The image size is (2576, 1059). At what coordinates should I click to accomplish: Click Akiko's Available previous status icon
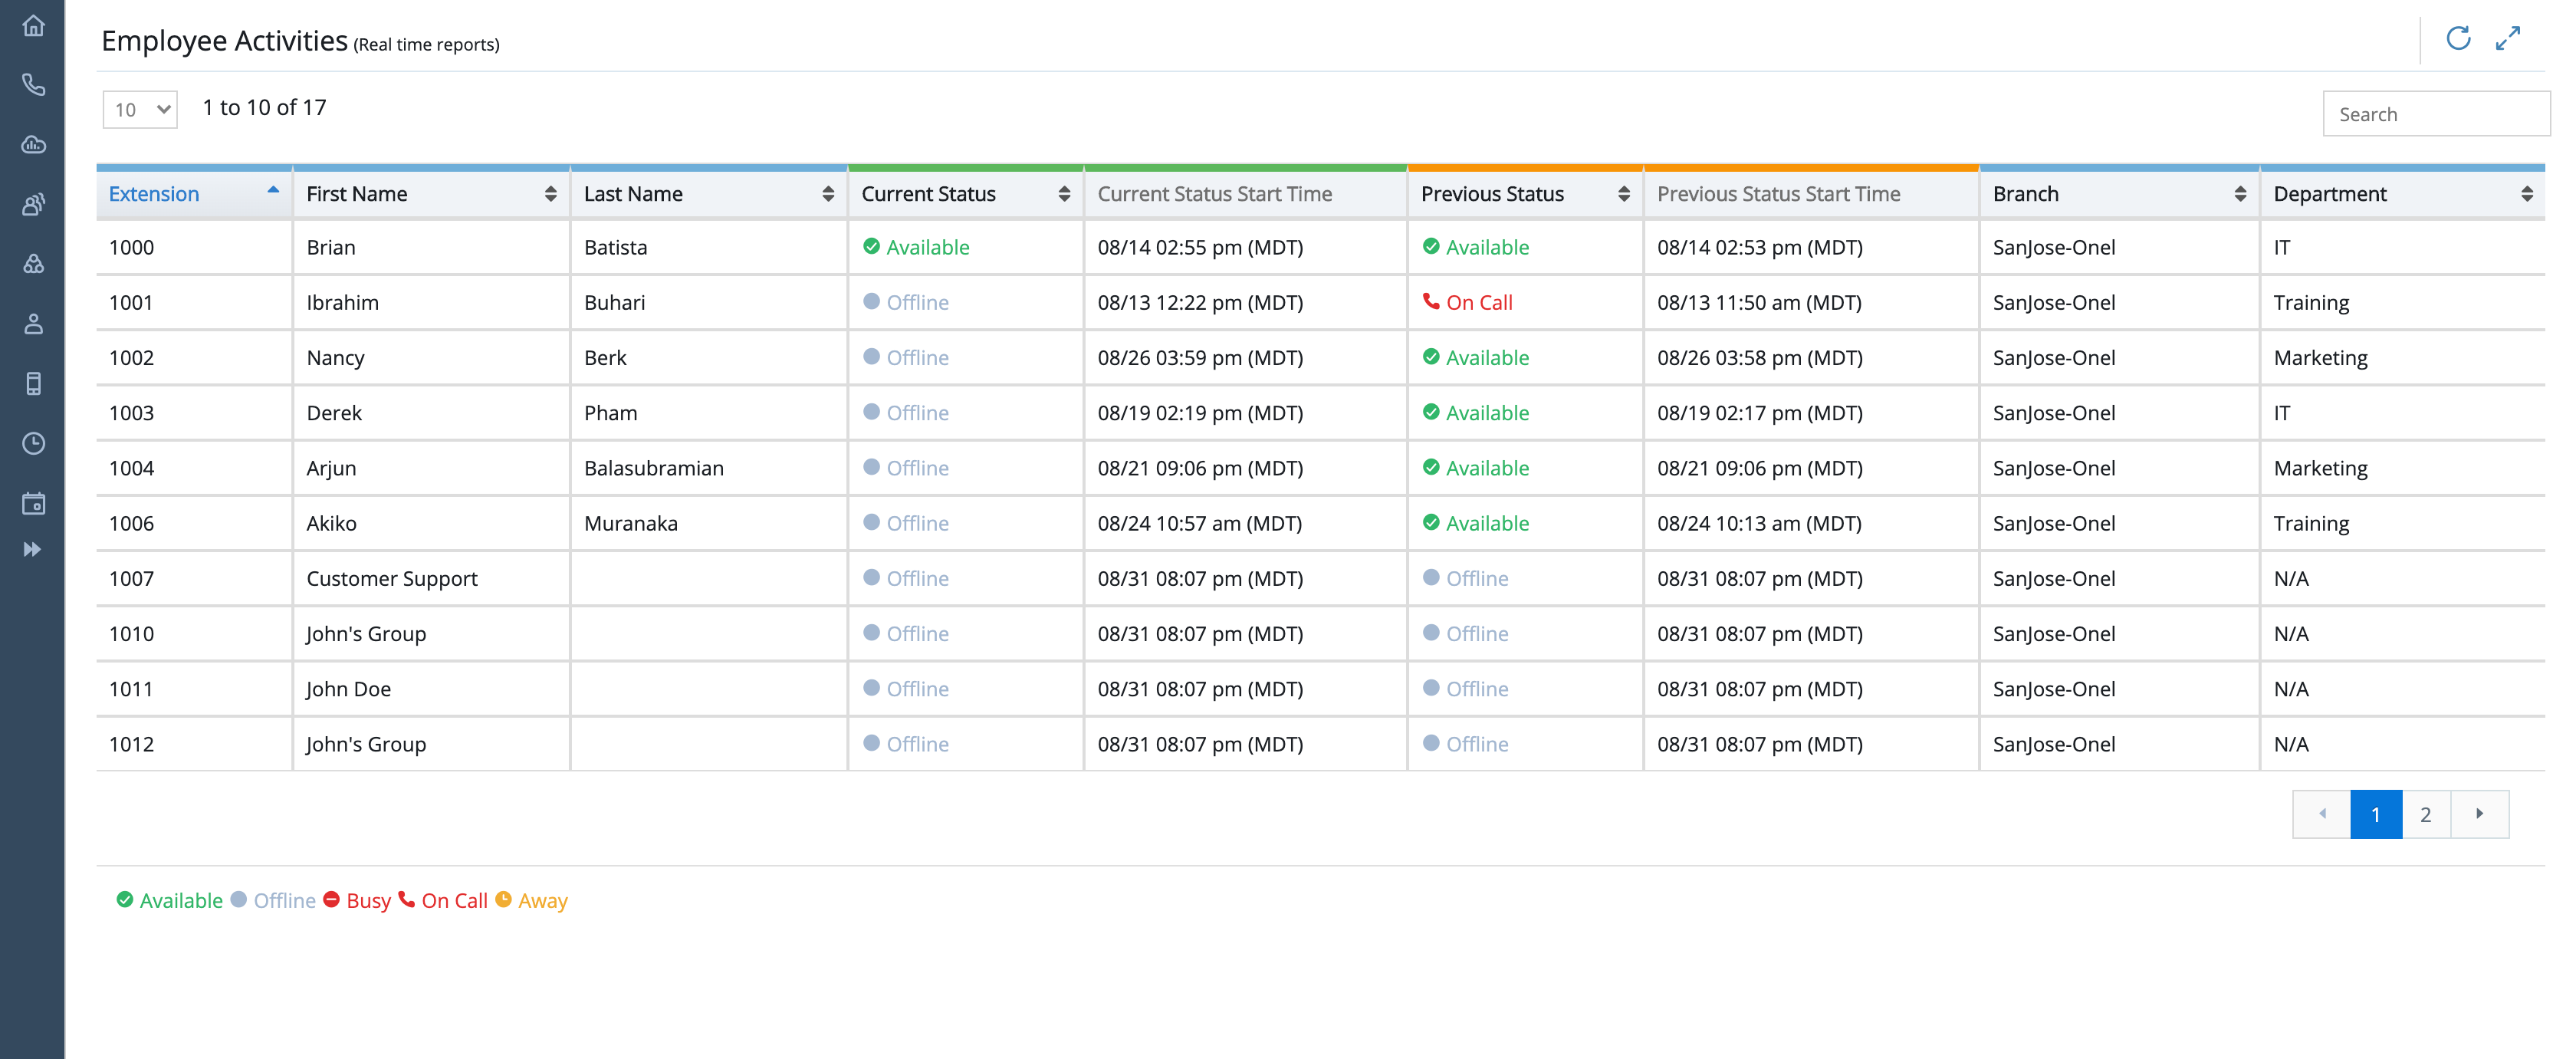[1431, 522]
